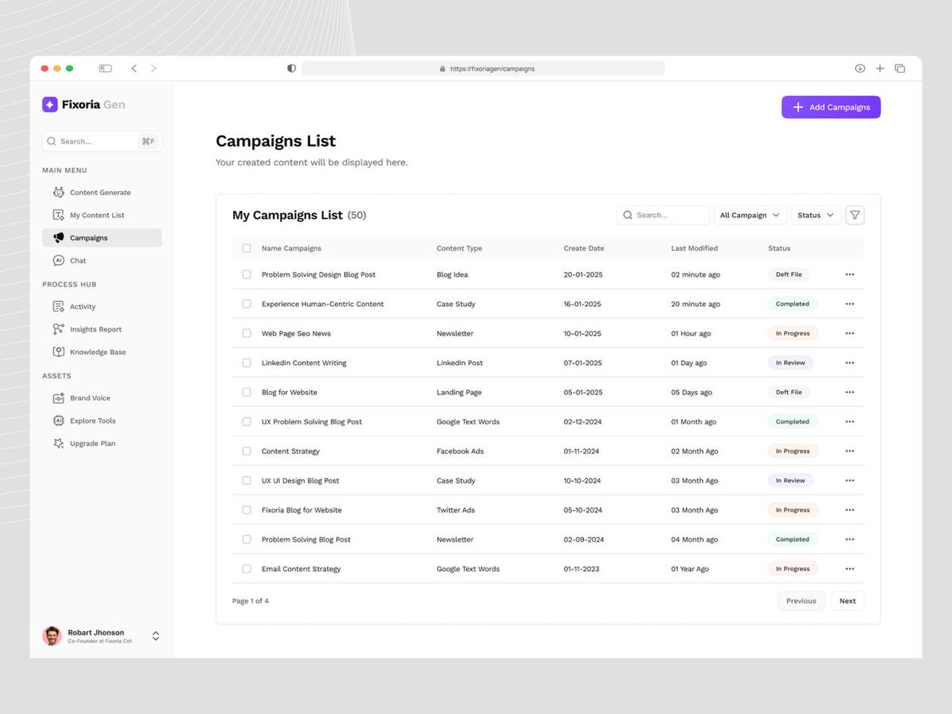Go forward with browser forward arrow
The height and width of the screenshot is (714, 952).
[x=153, y=69]
